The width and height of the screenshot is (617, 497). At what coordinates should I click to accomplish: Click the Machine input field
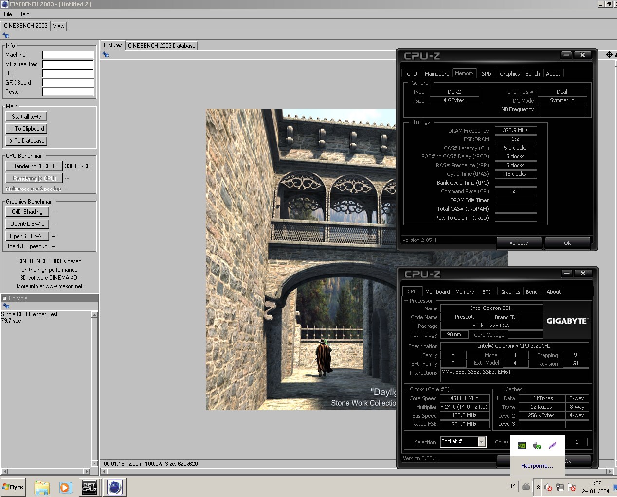click(x=68, y=55)
